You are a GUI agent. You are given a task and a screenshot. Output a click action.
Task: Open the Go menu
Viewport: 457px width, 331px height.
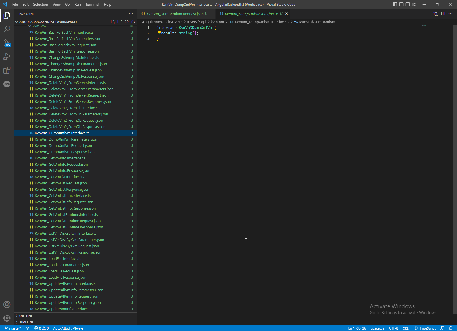click(x=67, y=4)
